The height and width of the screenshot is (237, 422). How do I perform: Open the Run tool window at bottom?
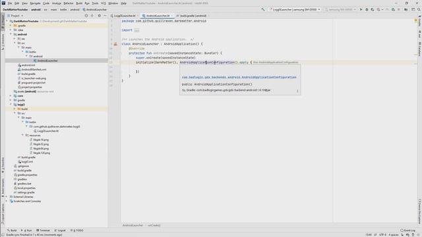coord(26,230)
